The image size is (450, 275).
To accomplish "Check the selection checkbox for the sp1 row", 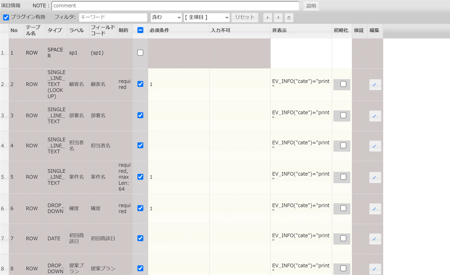I will [140, 53].
